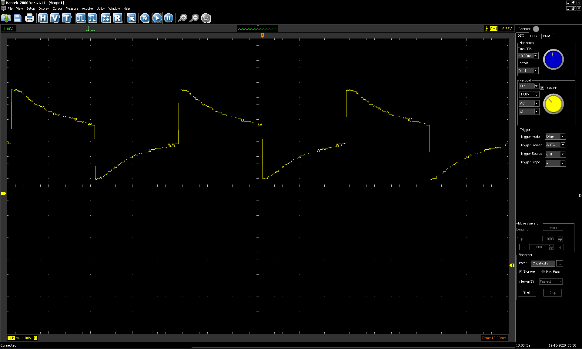Click the Reference (R) waveform icon
Image resolution: width=582 pixels, height=349 pixels.
click(x=117, y=18)
